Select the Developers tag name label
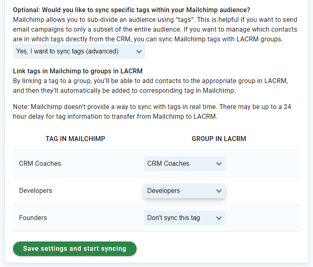 [x=36, y=191]
